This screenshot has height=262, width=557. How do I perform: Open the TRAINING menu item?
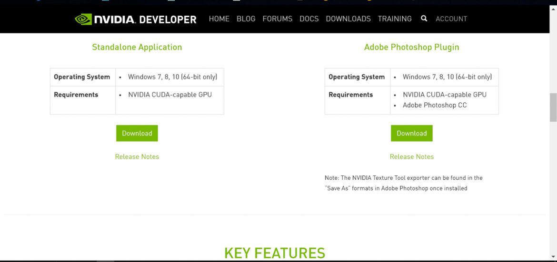tap(395, 19)
